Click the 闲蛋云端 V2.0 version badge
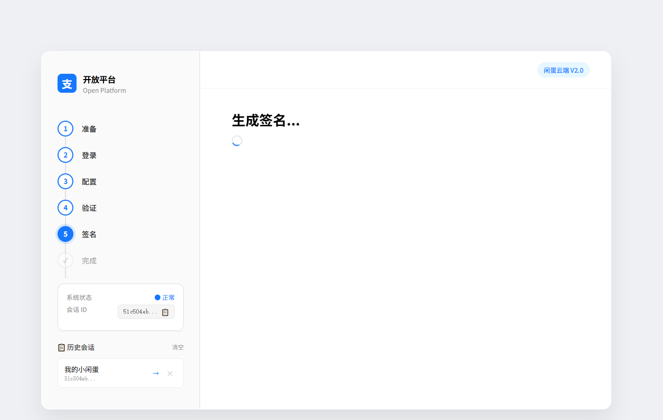Image resolution: width=663 pixels, height=420 pixels. (x=563, y=70)
